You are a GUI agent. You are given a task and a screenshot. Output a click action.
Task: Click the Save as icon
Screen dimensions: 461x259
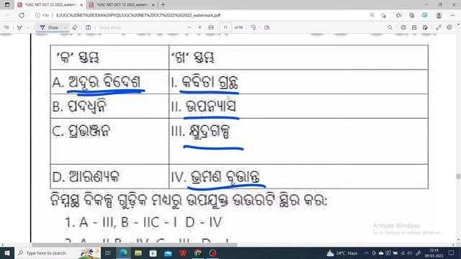click(x=425, y=27)
